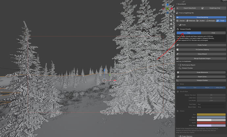
Task: Switch to the Terrain tab
Action: [181, 21]
